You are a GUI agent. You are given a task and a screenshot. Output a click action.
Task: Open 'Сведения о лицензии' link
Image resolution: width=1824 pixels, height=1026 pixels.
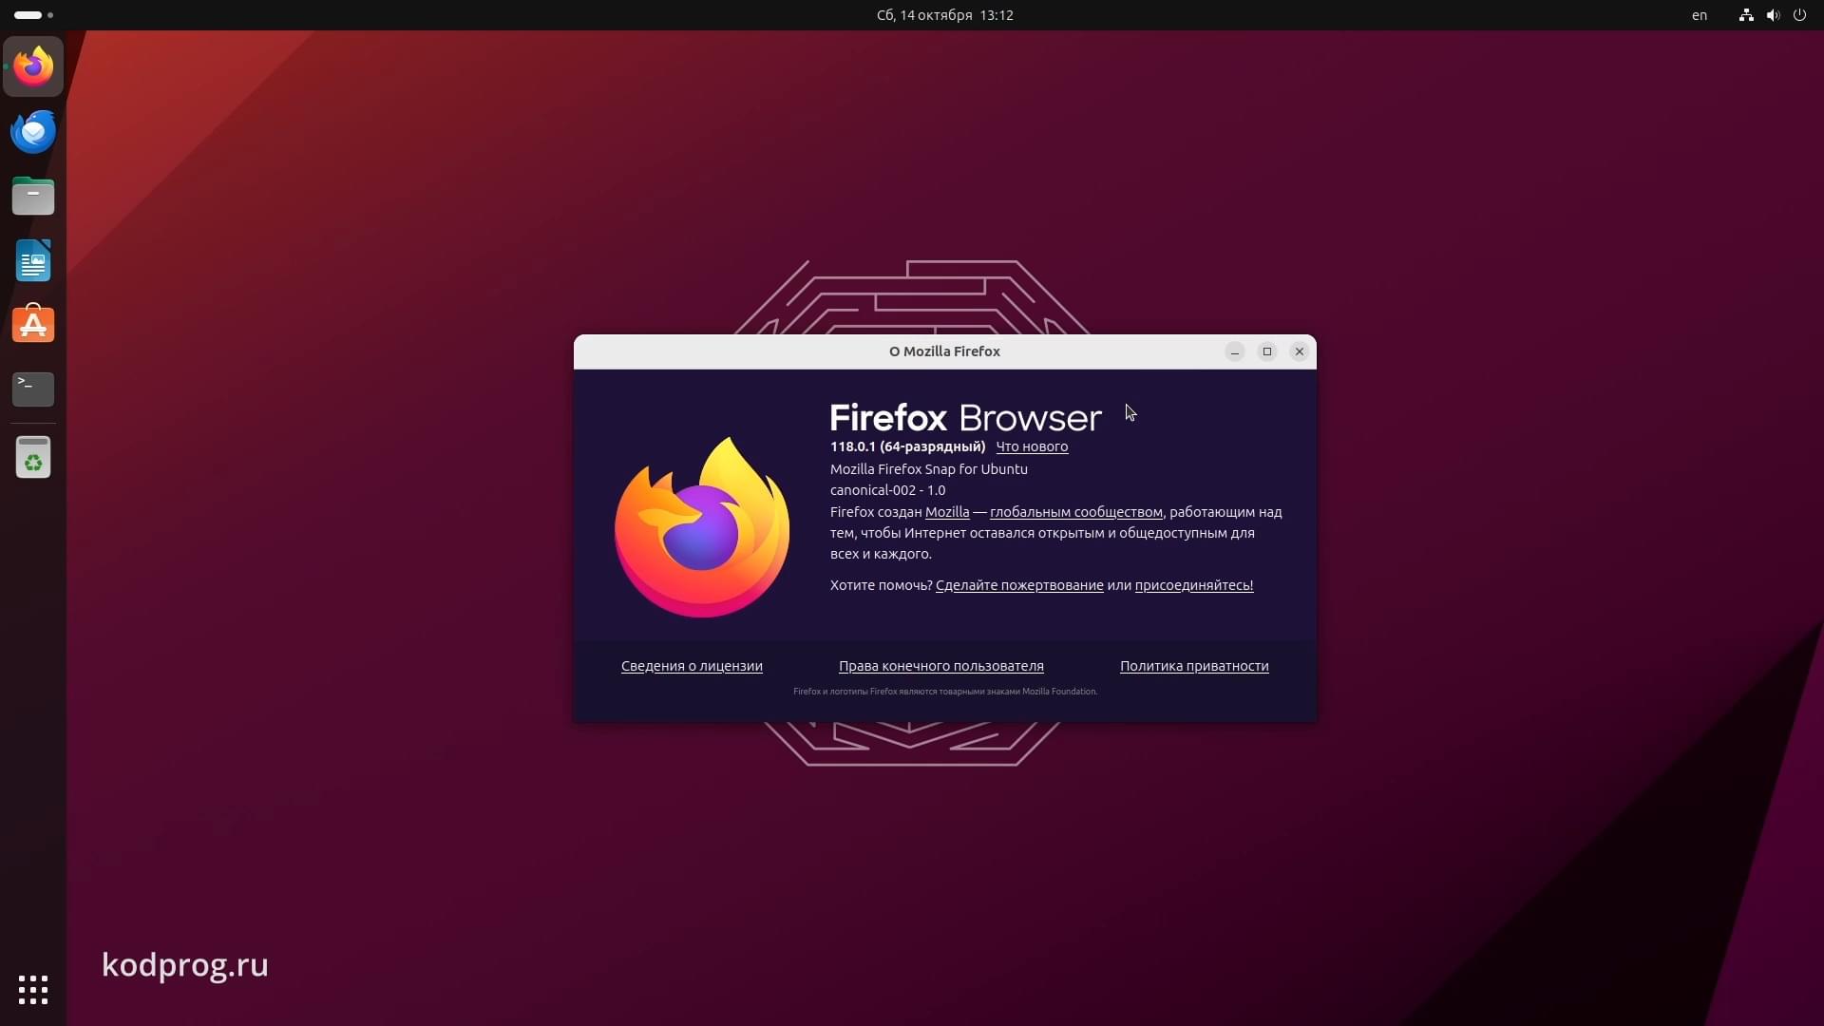pos(692,666)
